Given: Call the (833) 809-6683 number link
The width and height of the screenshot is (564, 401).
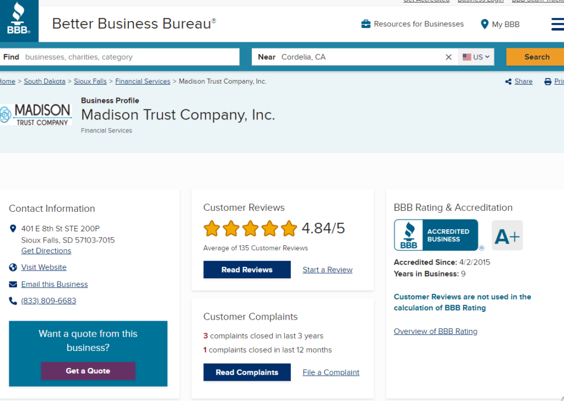Looking at the screenshot, I should [x=48, y=301].
